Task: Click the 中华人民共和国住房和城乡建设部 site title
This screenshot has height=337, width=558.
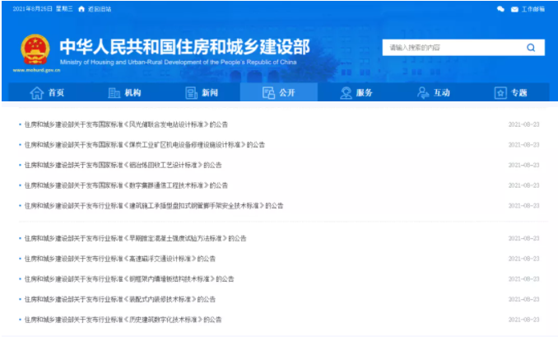Action: [x=184, y=47]
